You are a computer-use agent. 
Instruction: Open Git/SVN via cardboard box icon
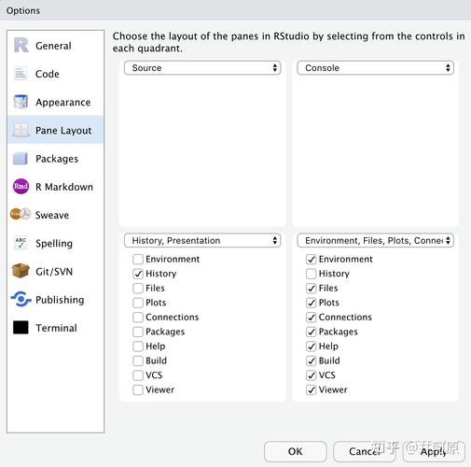(x=21, y=271)
